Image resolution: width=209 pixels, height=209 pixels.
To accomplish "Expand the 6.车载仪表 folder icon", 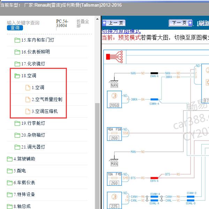I will [10, 183].
